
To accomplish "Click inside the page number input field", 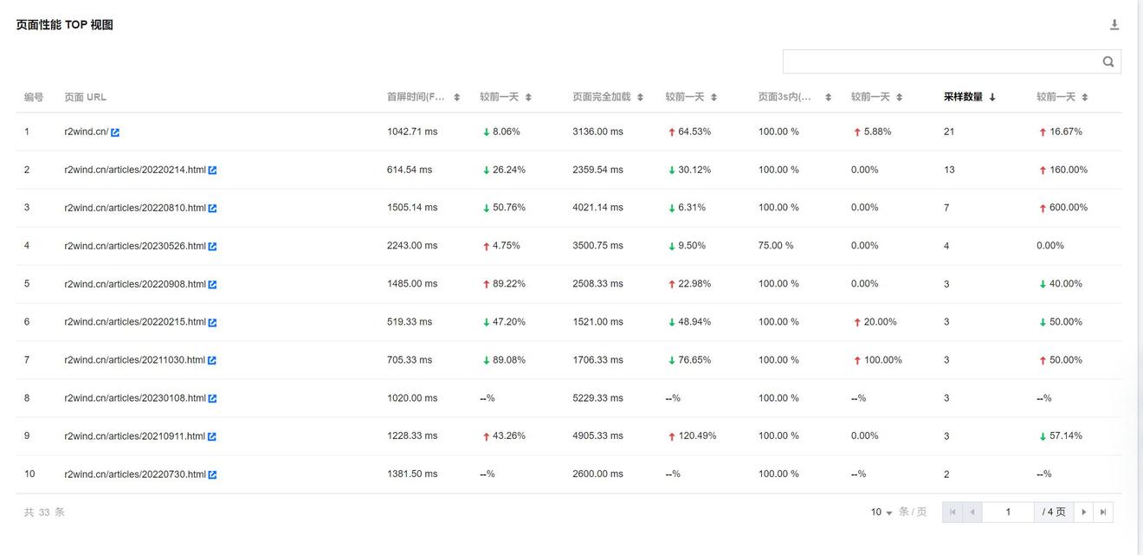I will [x=1007, y=511].
